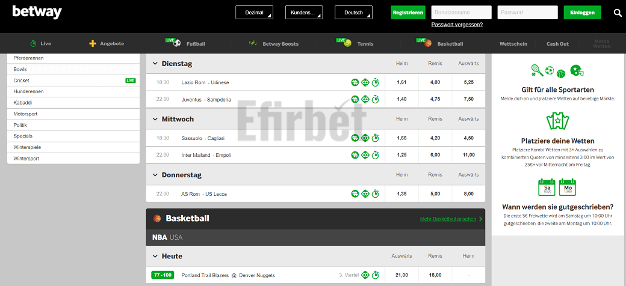Collapse the Heute section under NBA
Viewport: 626px width, 286px height.
click(155, 256)
